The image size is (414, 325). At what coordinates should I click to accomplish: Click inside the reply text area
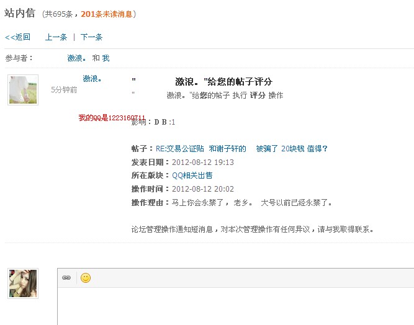tap(235, 306)
